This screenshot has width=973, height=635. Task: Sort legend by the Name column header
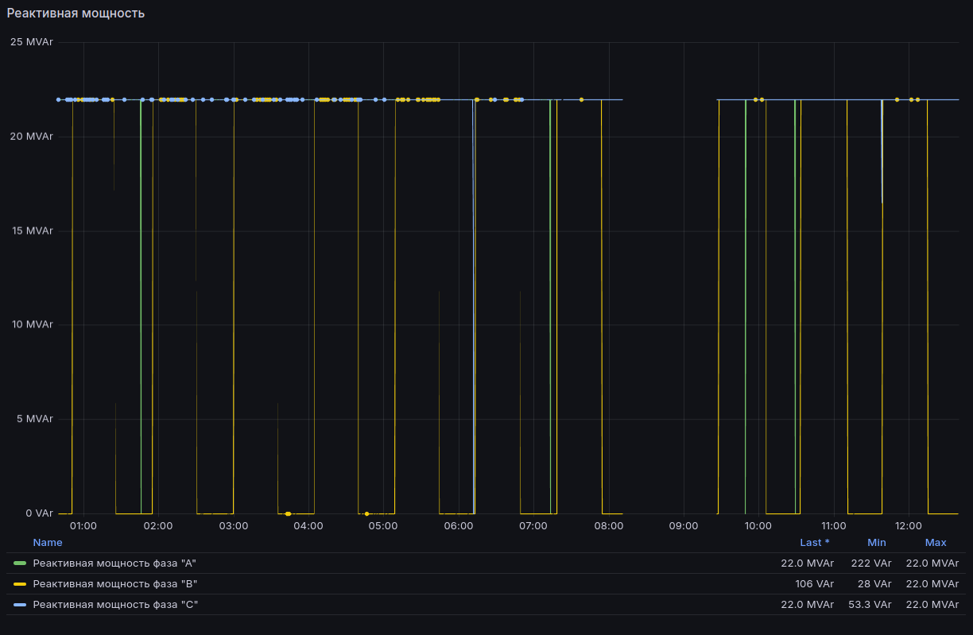(x=48, y=543)
